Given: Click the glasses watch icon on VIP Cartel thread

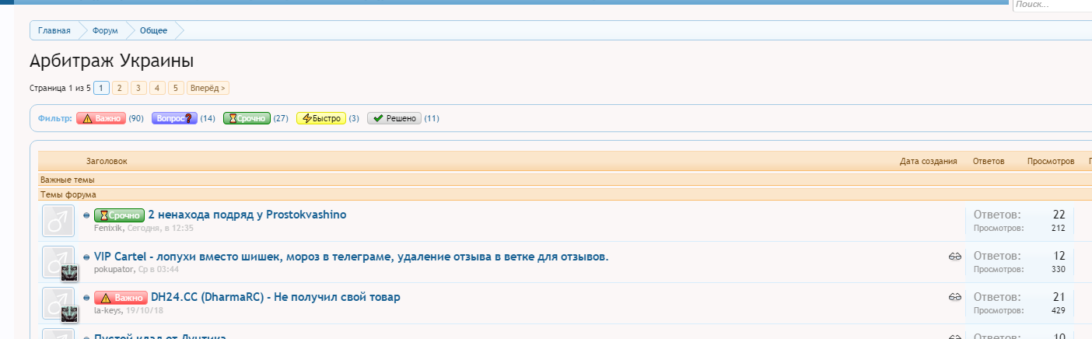Looking at the screenshot, I should 955,257.
